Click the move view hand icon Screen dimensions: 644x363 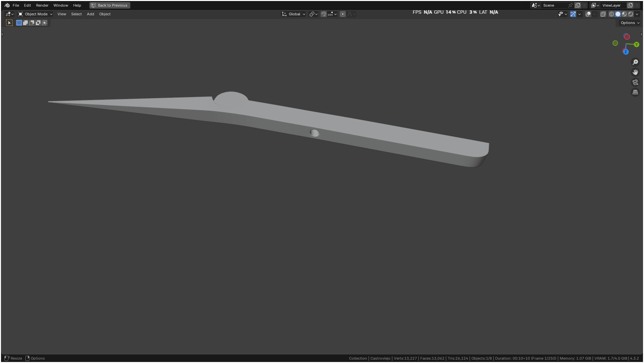point(635,72)
